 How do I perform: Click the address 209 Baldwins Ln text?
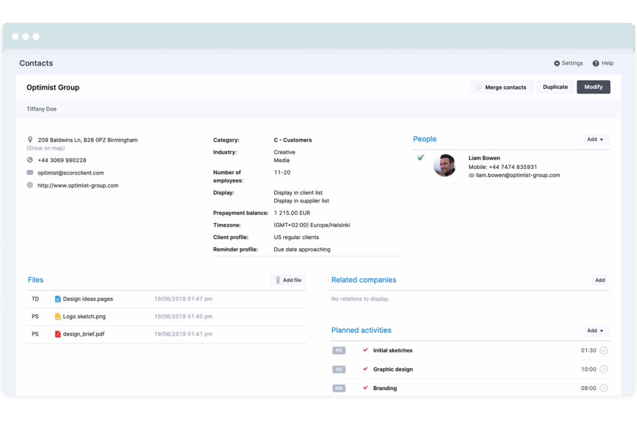point(87,140)
